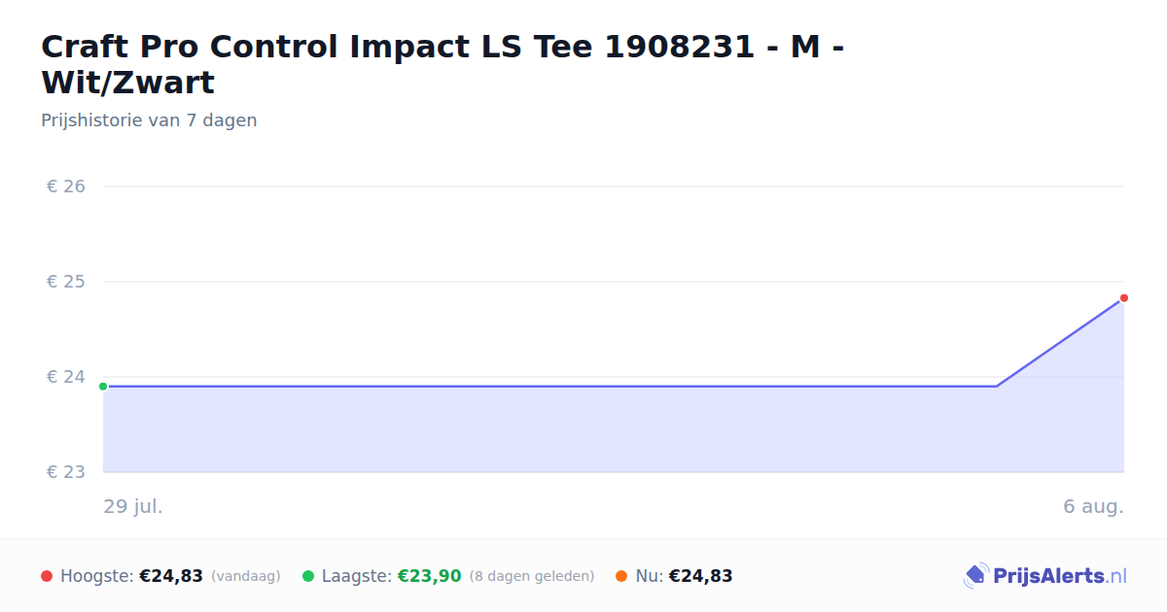
Task: Click the € 24 axis label
Action: [x=66, y=377]
